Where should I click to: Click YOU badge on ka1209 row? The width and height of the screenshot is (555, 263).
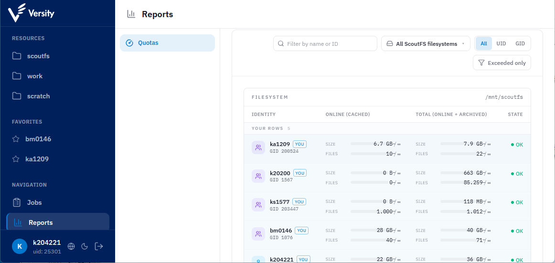[299, 144]
